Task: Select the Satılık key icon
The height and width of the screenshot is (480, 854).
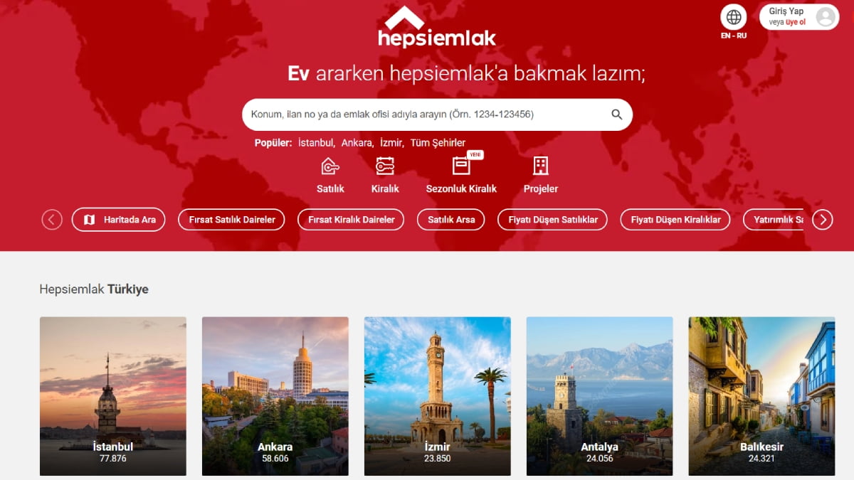Action: click(330, 166)
